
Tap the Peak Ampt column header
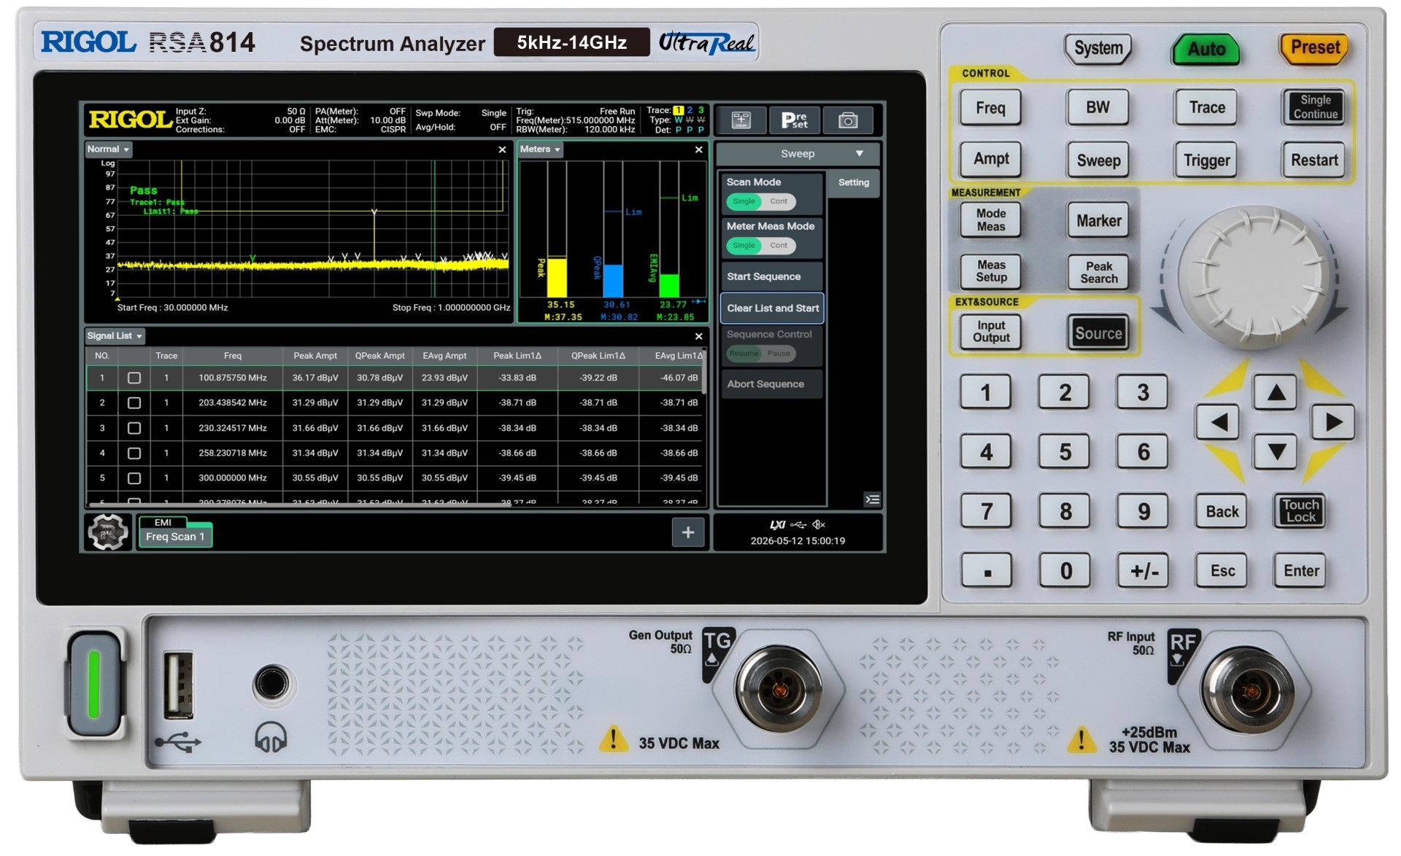coord(315,356)
